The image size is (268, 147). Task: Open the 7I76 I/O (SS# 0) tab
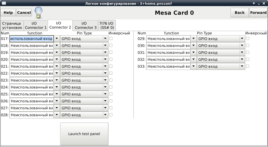(x=107, y=26)
